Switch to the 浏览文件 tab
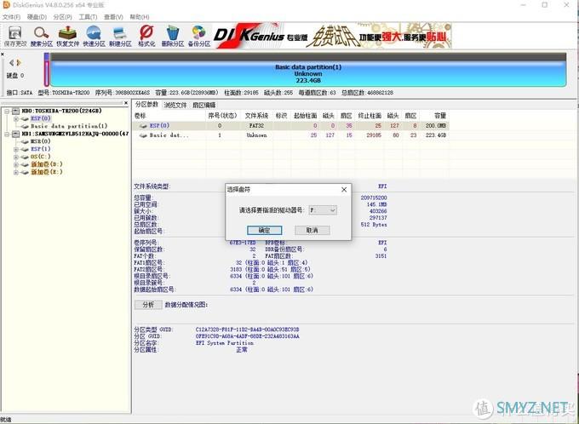The image size is (579, 424). 175,106
